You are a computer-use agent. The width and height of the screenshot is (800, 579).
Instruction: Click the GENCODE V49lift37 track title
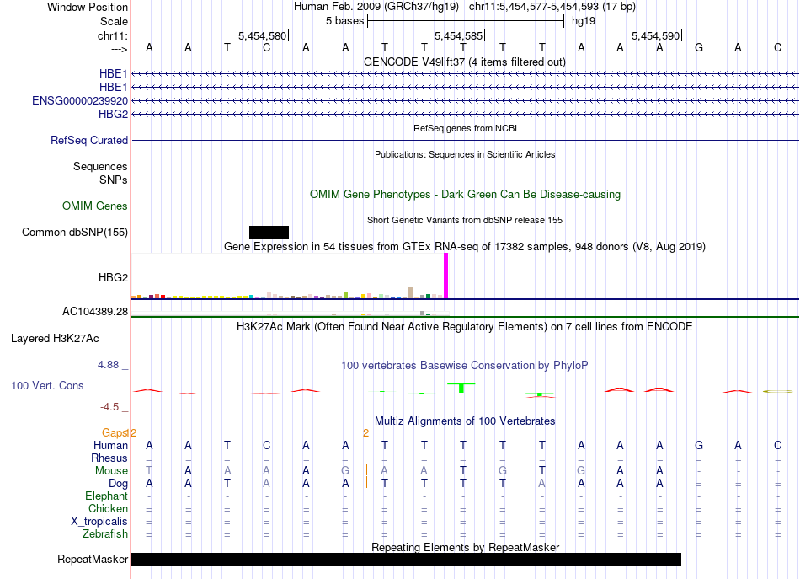point(465,62)
